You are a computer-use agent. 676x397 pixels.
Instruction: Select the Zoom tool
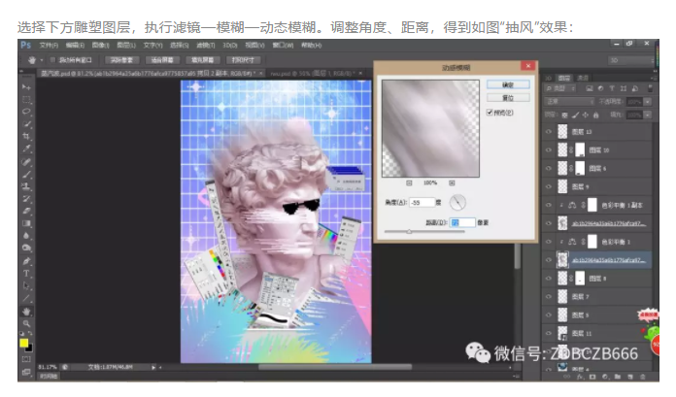tap(26, 323)
